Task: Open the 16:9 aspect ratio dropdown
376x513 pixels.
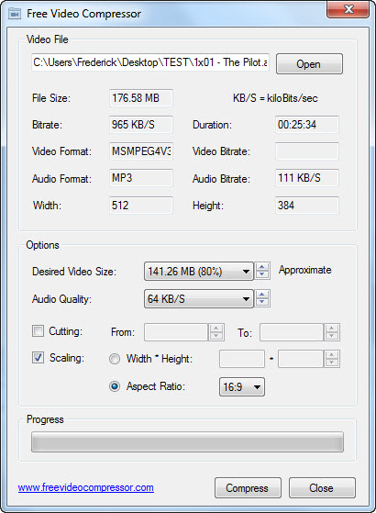Action: tap(242, 387)
